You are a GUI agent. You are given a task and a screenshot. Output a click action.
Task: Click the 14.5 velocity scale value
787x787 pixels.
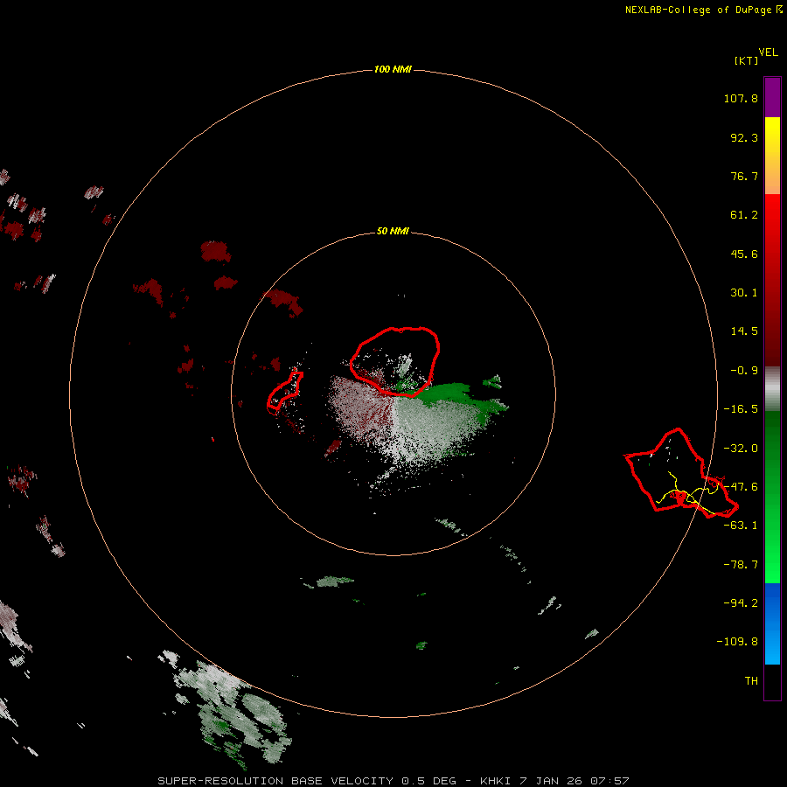click(744, 331)
